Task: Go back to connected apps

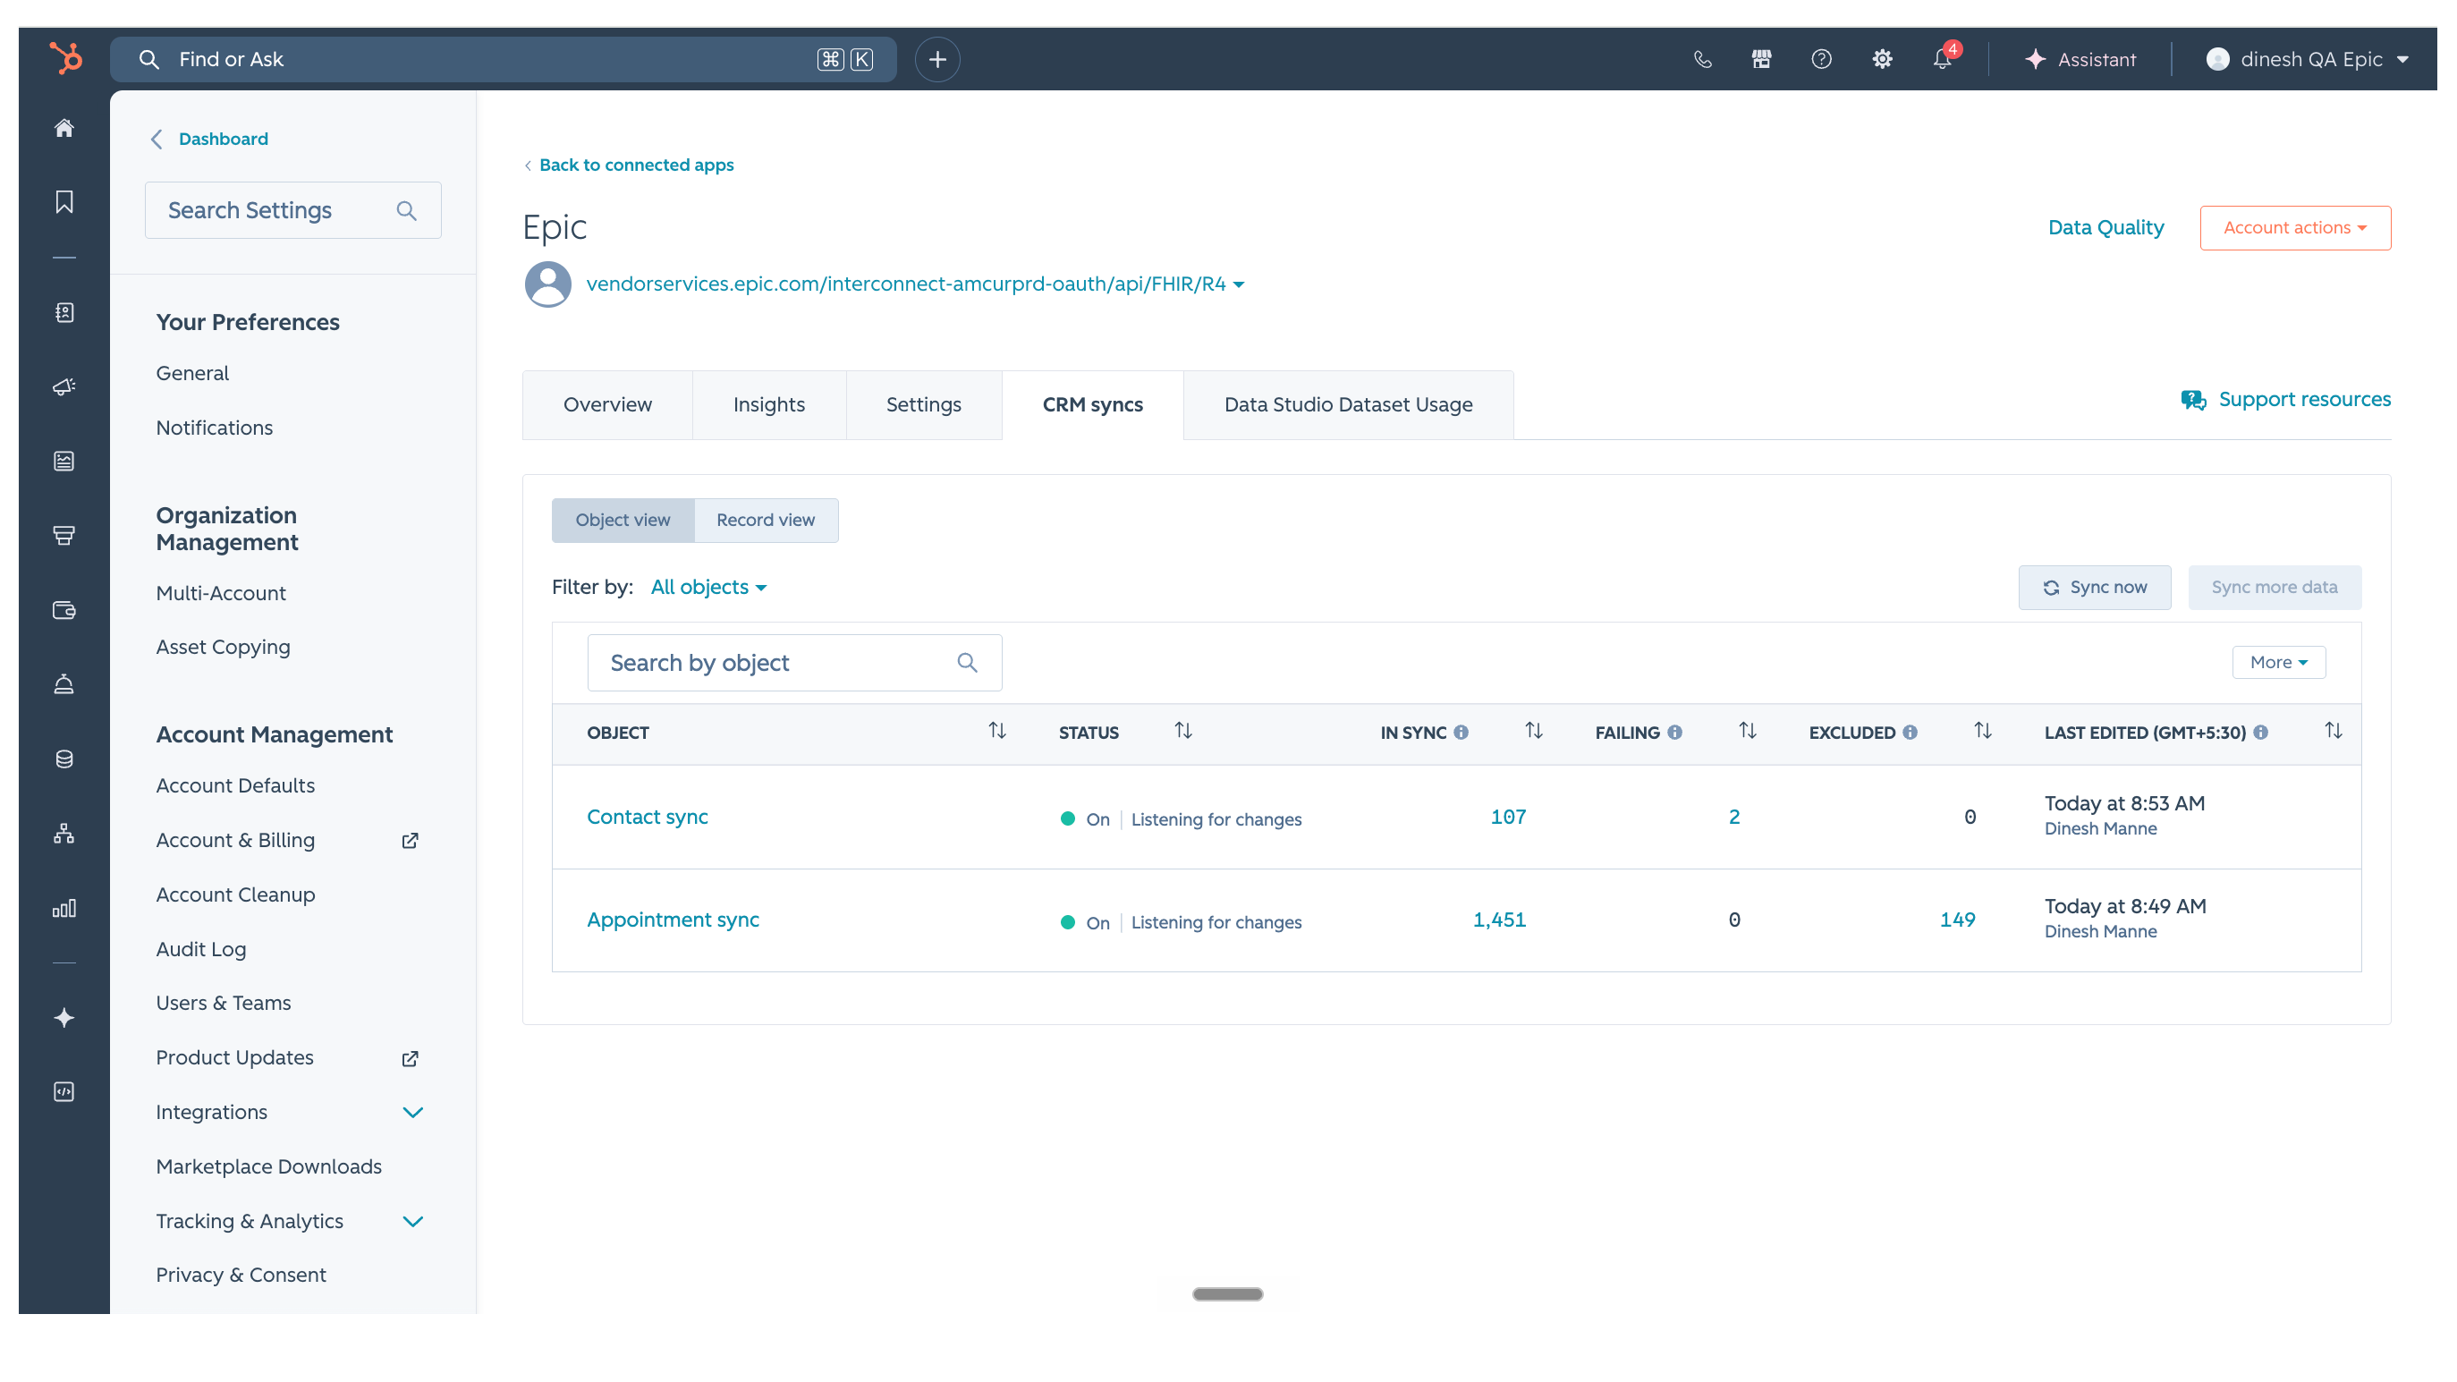Action: tap(630, 165)
